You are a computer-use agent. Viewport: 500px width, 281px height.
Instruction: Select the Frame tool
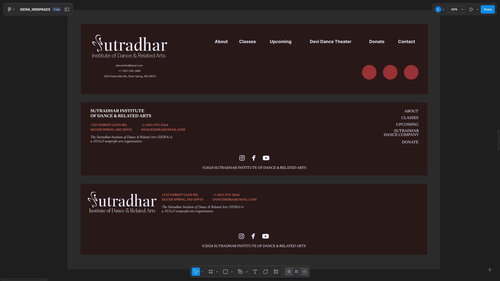click(x=211, y=272)
